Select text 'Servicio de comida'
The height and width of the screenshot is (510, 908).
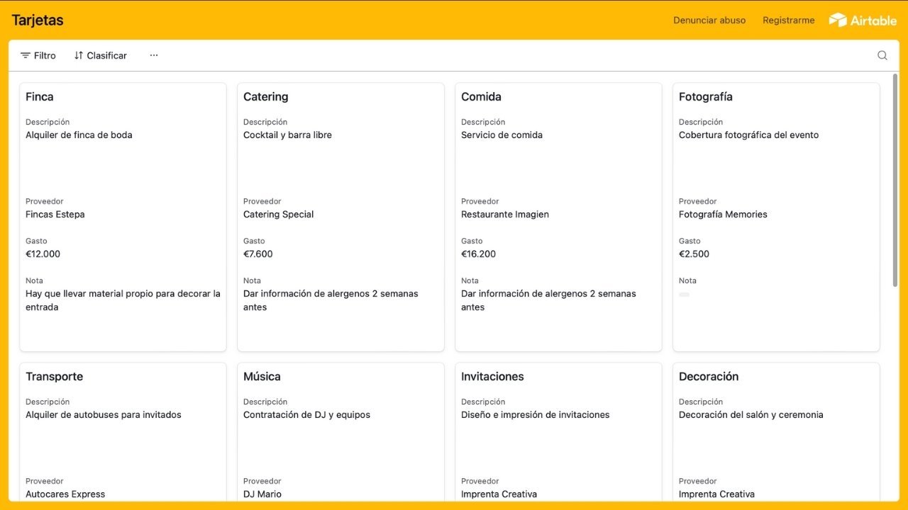pos(502,135)
